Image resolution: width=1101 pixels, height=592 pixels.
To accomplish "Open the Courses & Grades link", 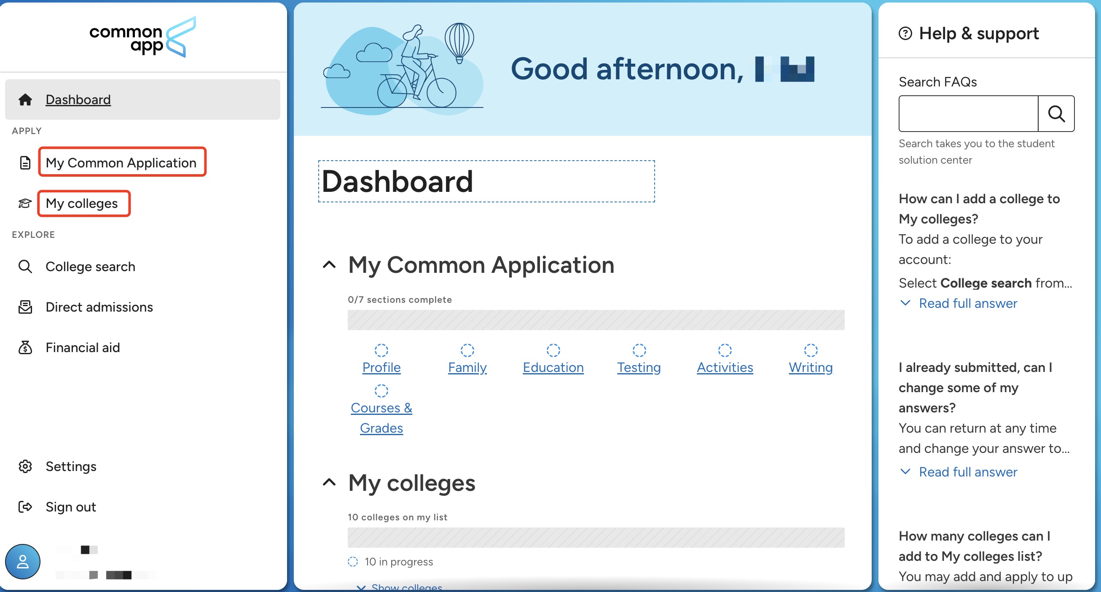I will coord(381,418).
